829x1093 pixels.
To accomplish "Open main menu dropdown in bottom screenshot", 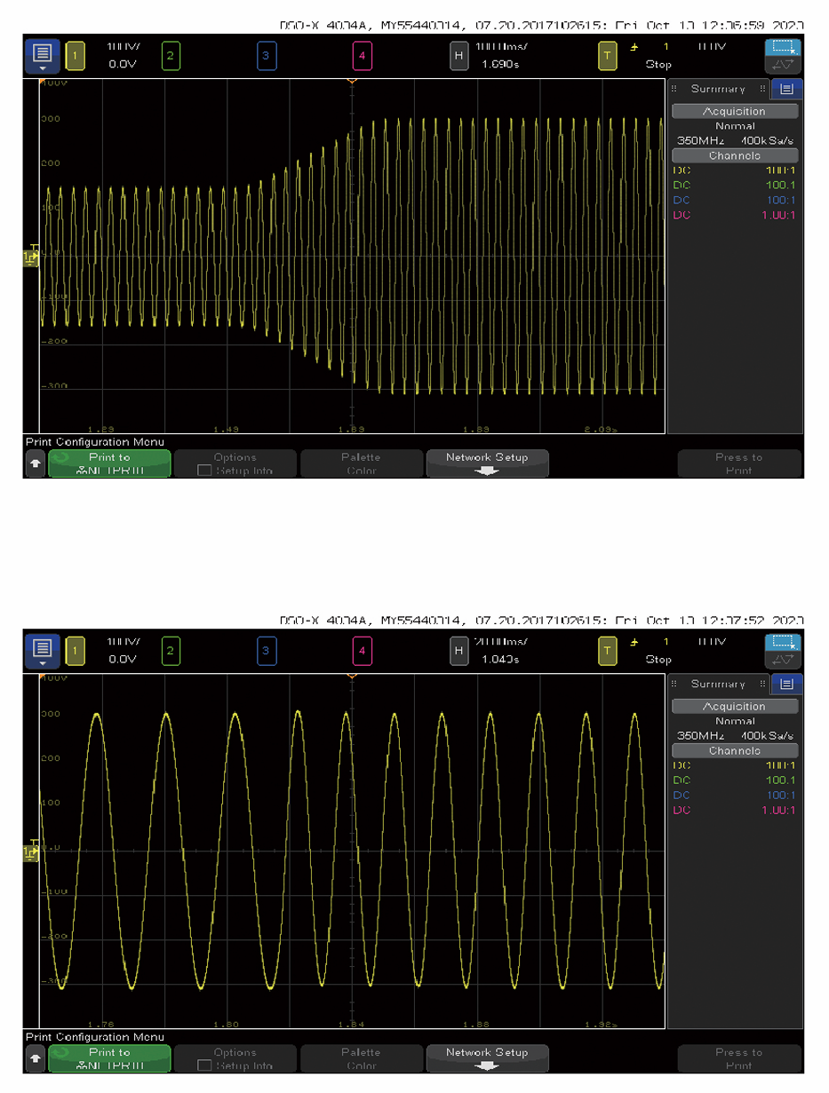I will pyautogui.click(x=43, y=652).
